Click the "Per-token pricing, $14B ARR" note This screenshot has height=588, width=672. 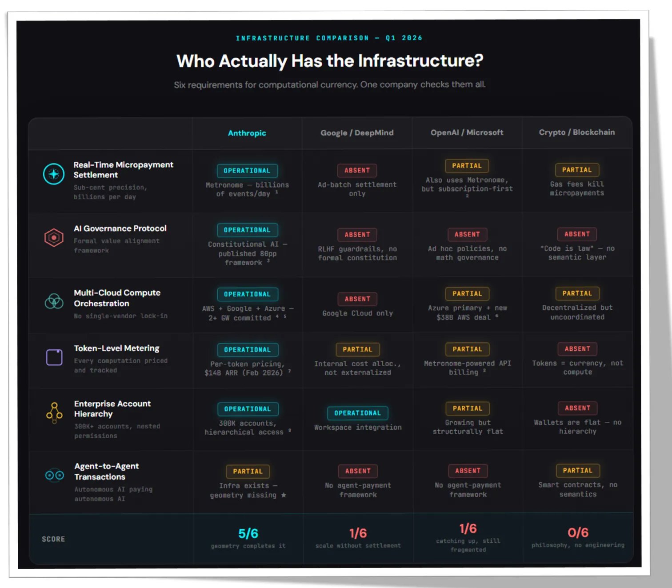click(x=248, y=368)
